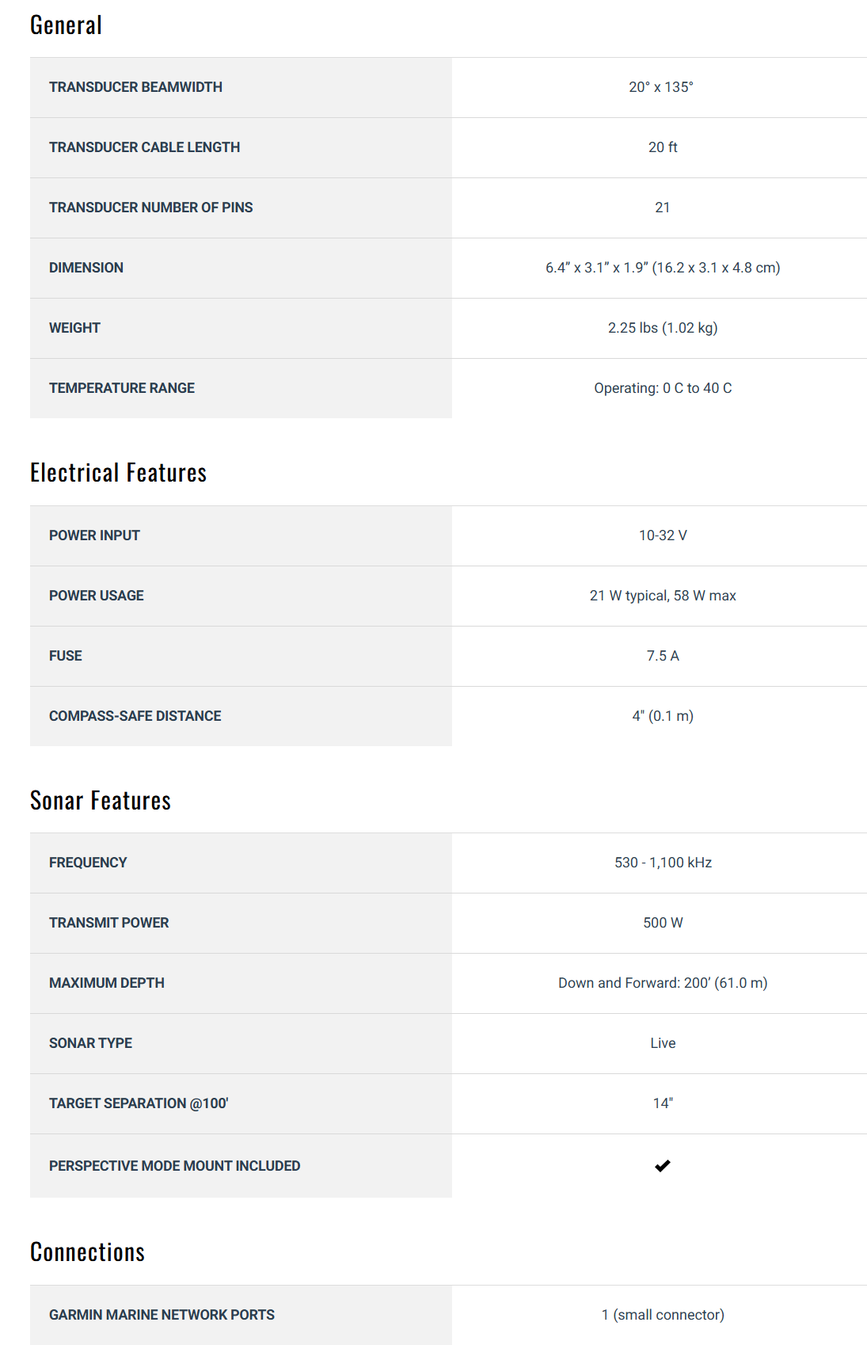Click the 20° x 135° beamwidth value
Viewport: 867px width, 1364px height.
661,87
